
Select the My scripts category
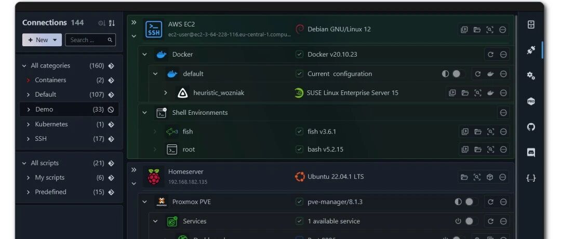click(x=69, y=178)
